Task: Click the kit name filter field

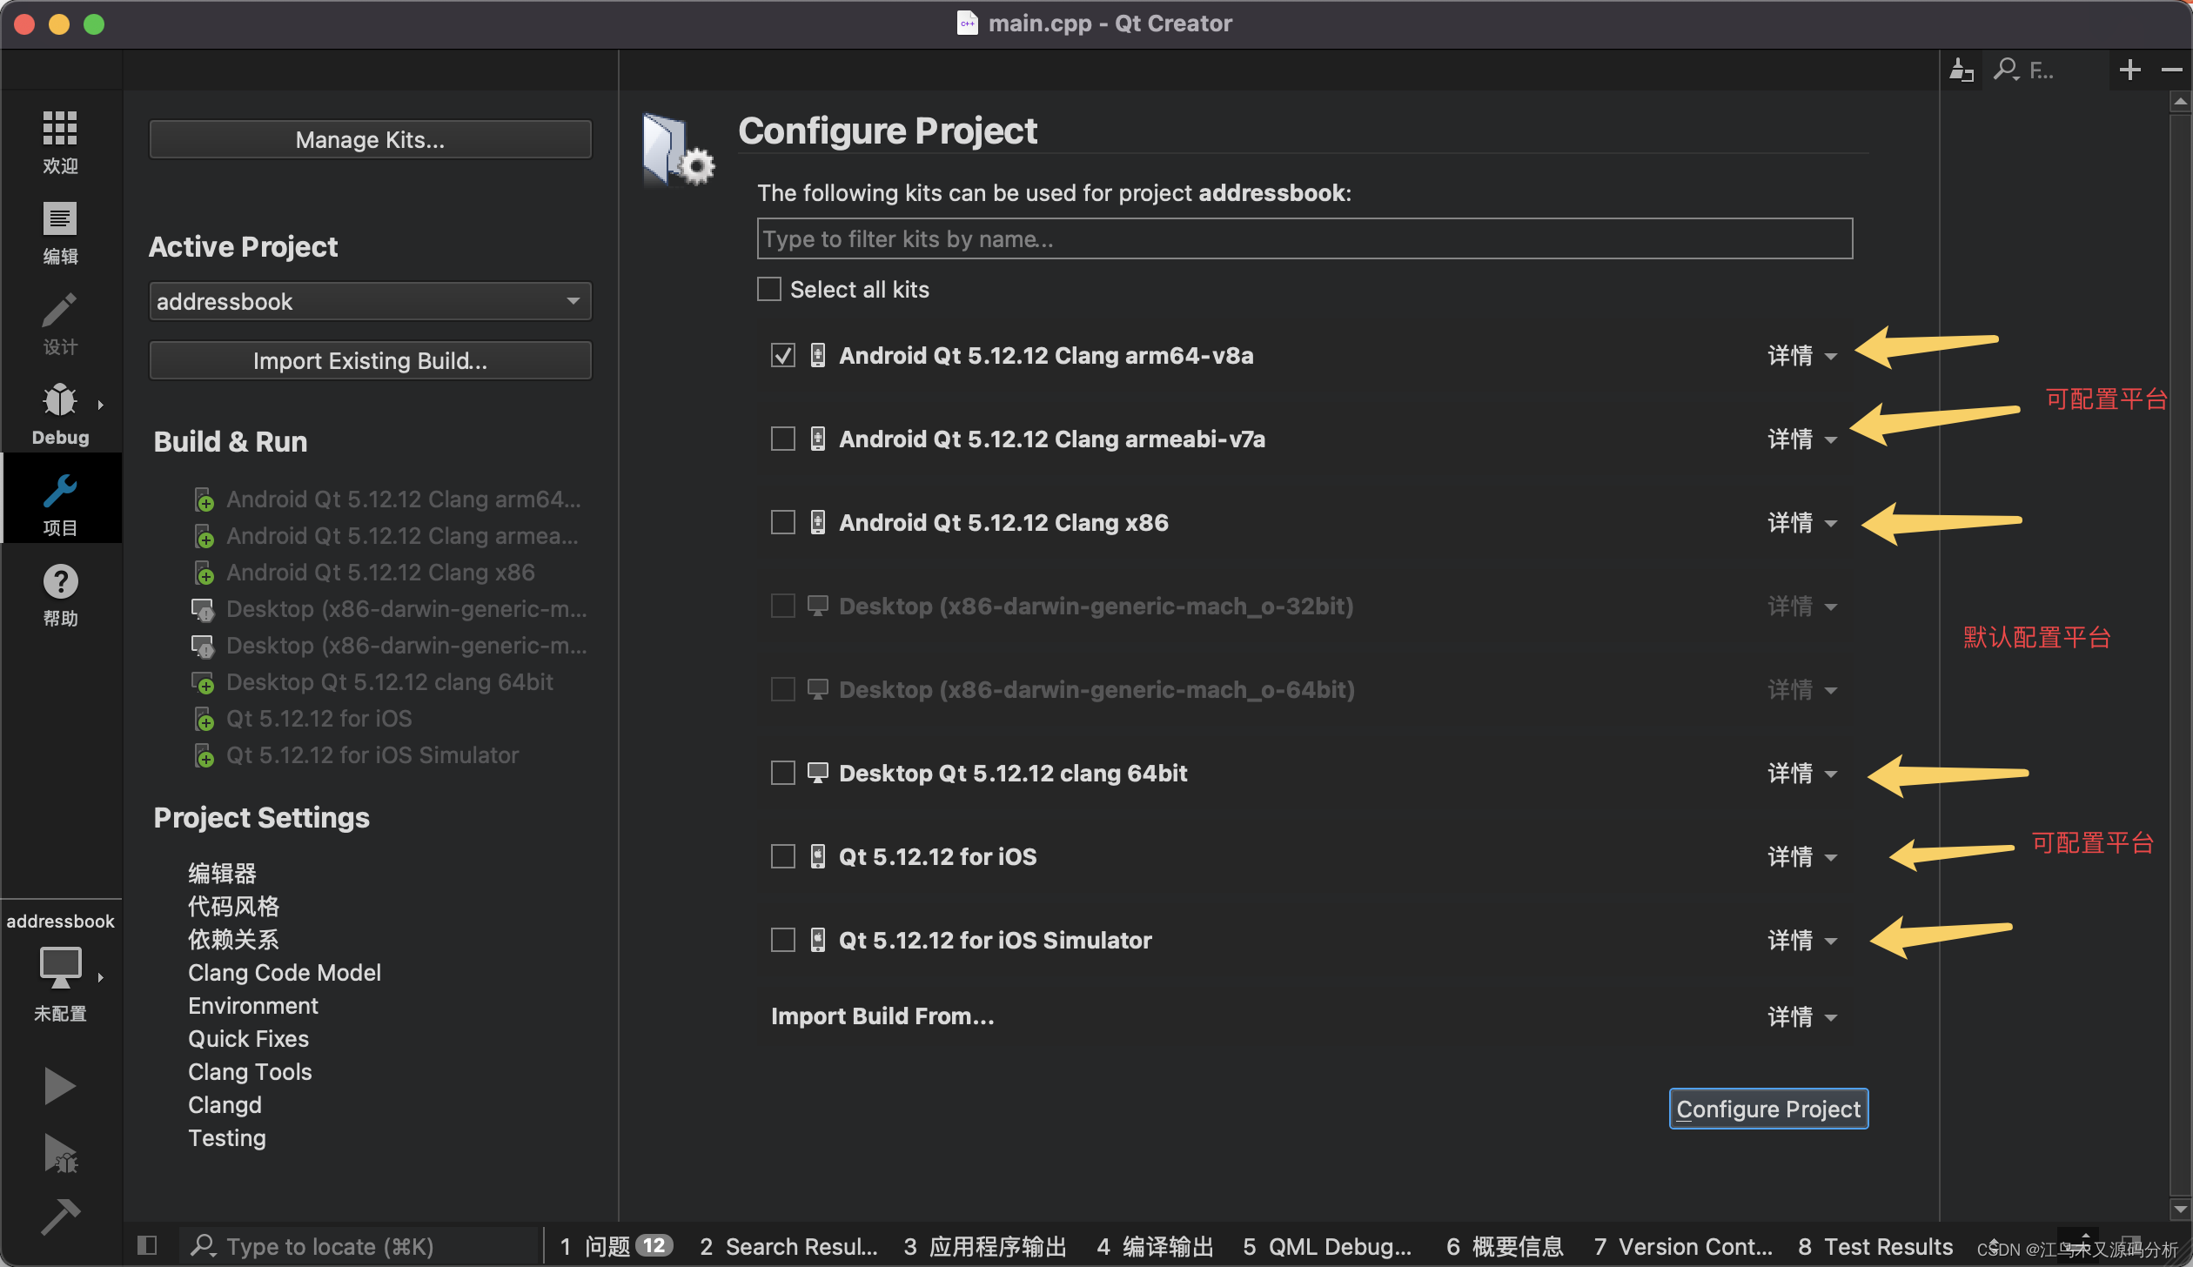Action: point(1304,238)
